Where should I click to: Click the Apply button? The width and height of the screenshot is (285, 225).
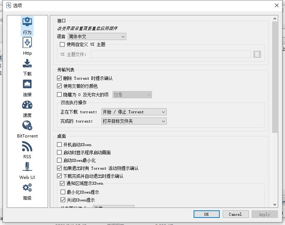[265, 214]
